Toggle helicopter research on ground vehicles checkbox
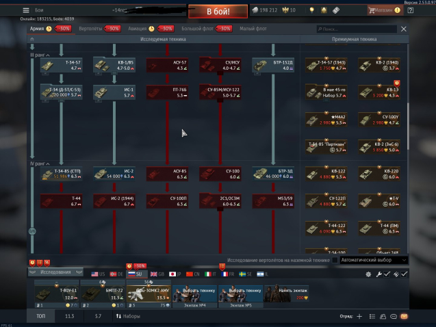 point(335,260)
